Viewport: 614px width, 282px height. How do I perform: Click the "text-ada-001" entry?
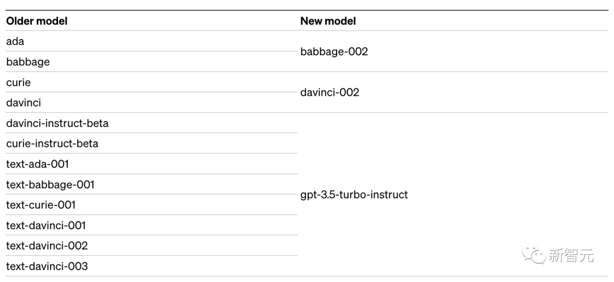[x=38, y=164]
